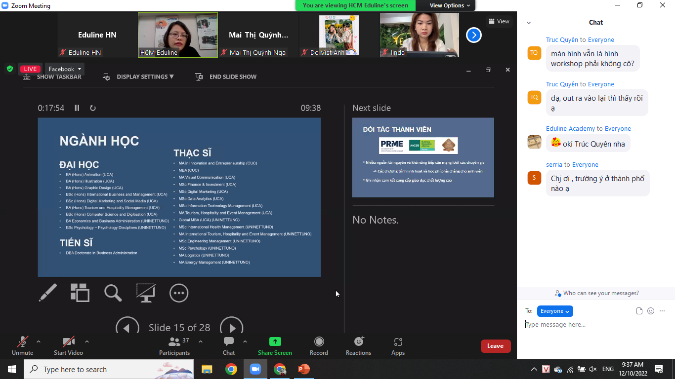Open the Display Settings menu
Image resolution: width=675 pixels, height=379 pixels.
coord(138,77)
